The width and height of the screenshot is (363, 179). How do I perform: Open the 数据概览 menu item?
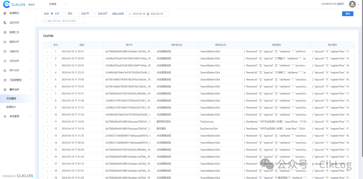tap(14, 13)
